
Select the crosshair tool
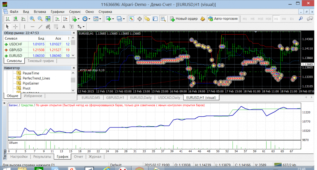point(15,27)
